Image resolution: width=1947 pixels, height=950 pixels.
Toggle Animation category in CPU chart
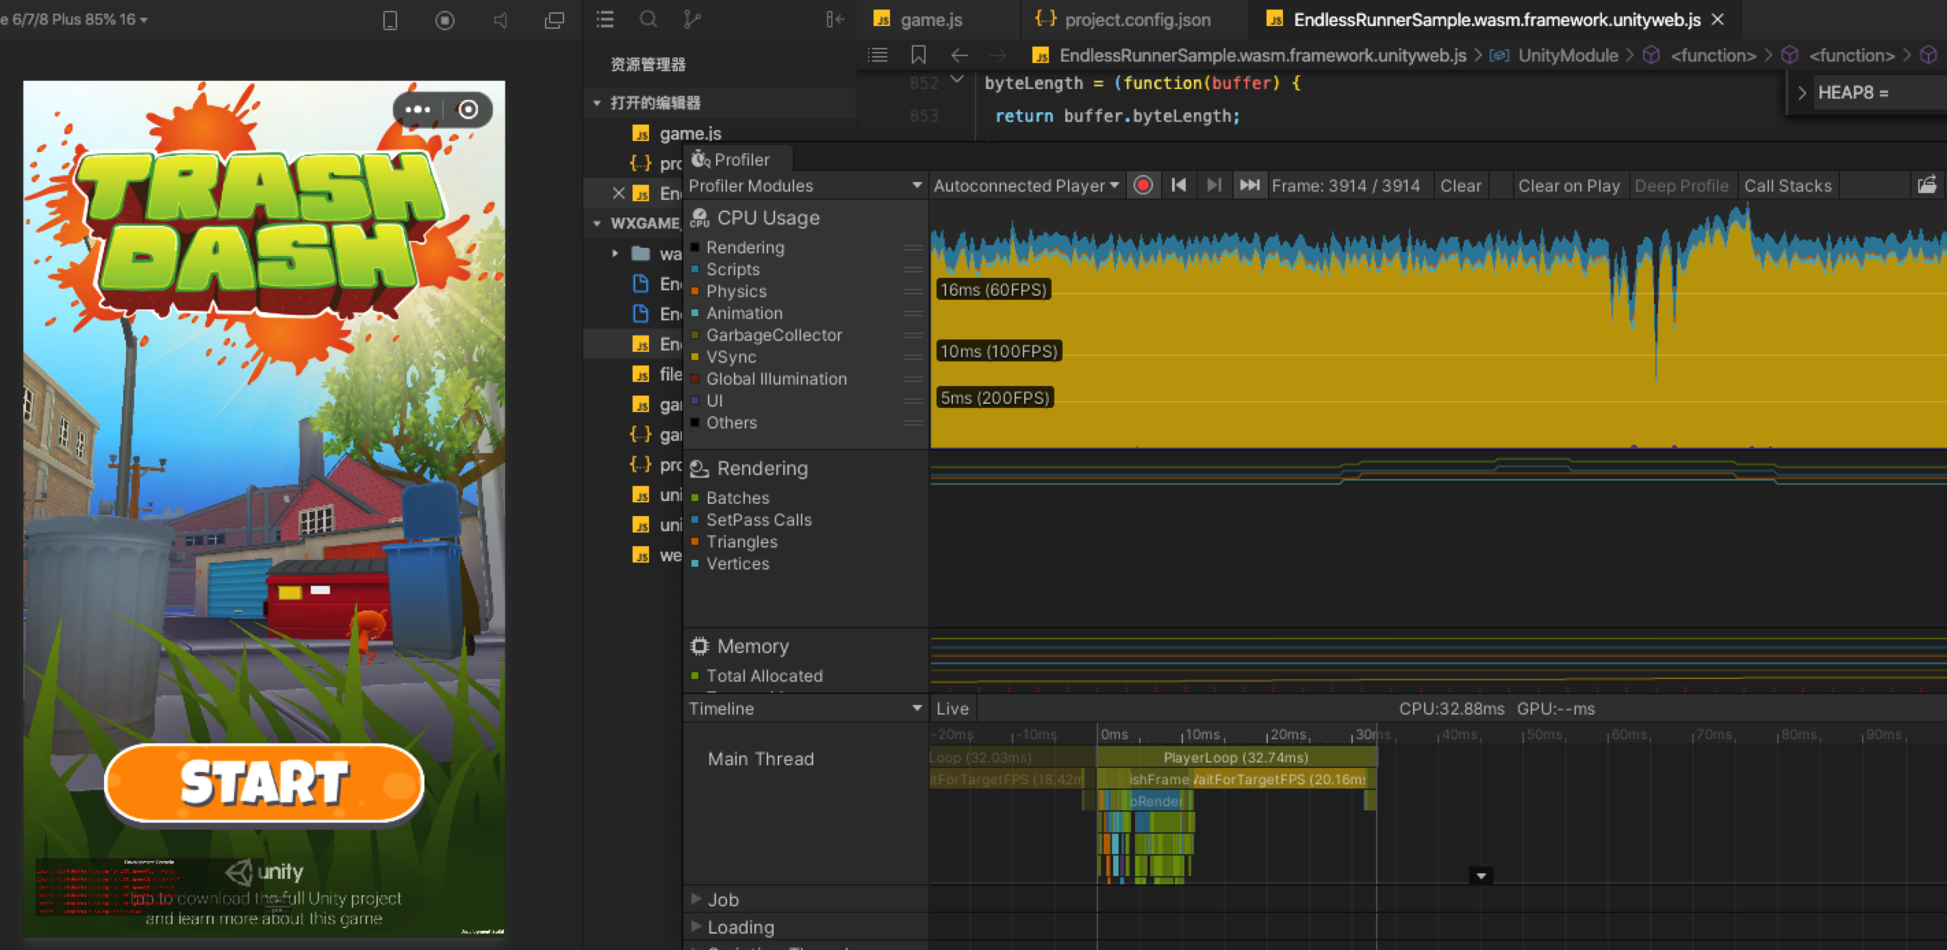coord(696,313)
